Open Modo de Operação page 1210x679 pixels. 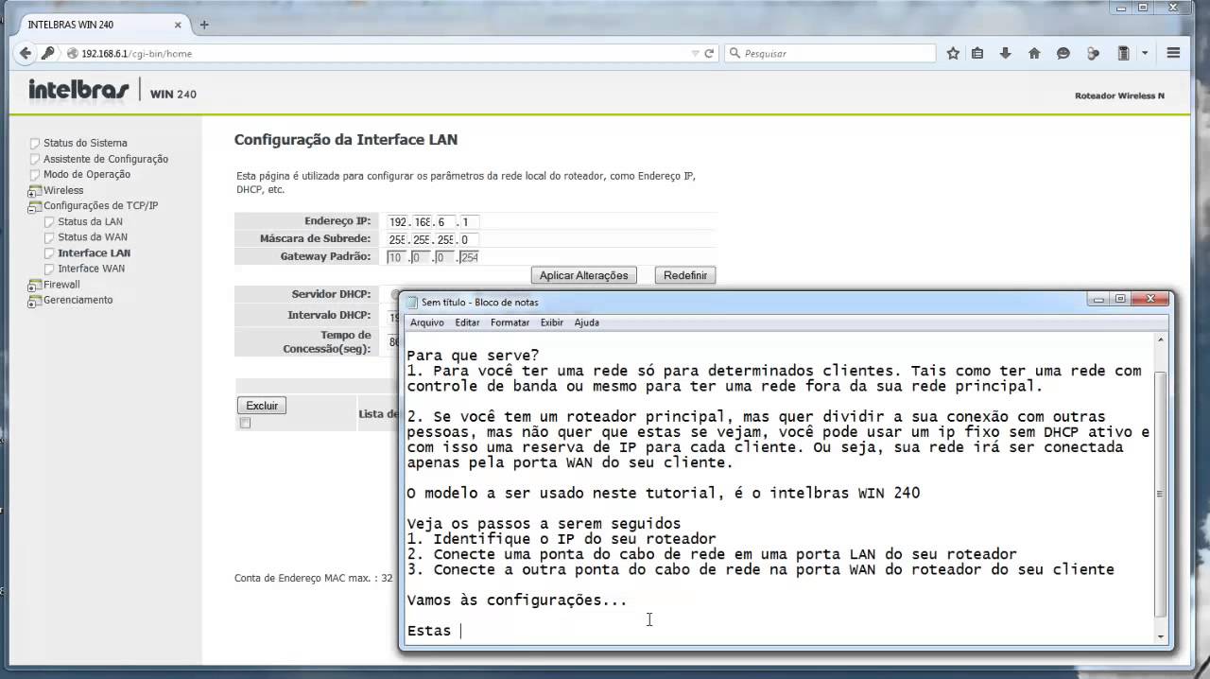coord(87,175)
